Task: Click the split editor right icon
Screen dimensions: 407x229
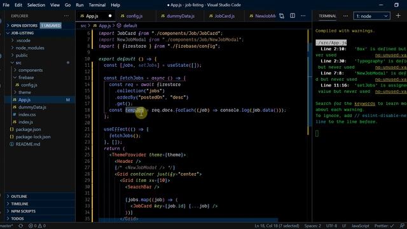Action: click(293, 16)
